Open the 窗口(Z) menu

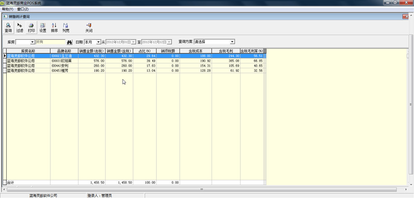[23, 9]
